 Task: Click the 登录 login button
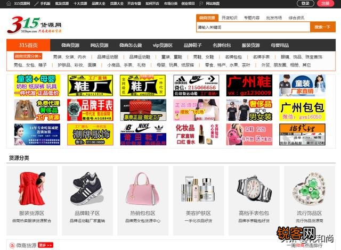click(x=305, y=4)
